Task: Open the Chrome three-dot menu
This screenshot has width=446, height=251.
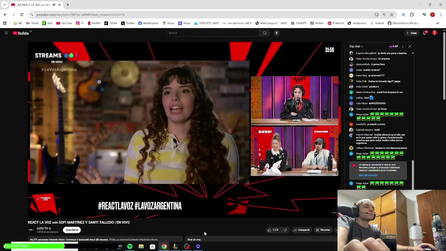Action: [441, 15]
